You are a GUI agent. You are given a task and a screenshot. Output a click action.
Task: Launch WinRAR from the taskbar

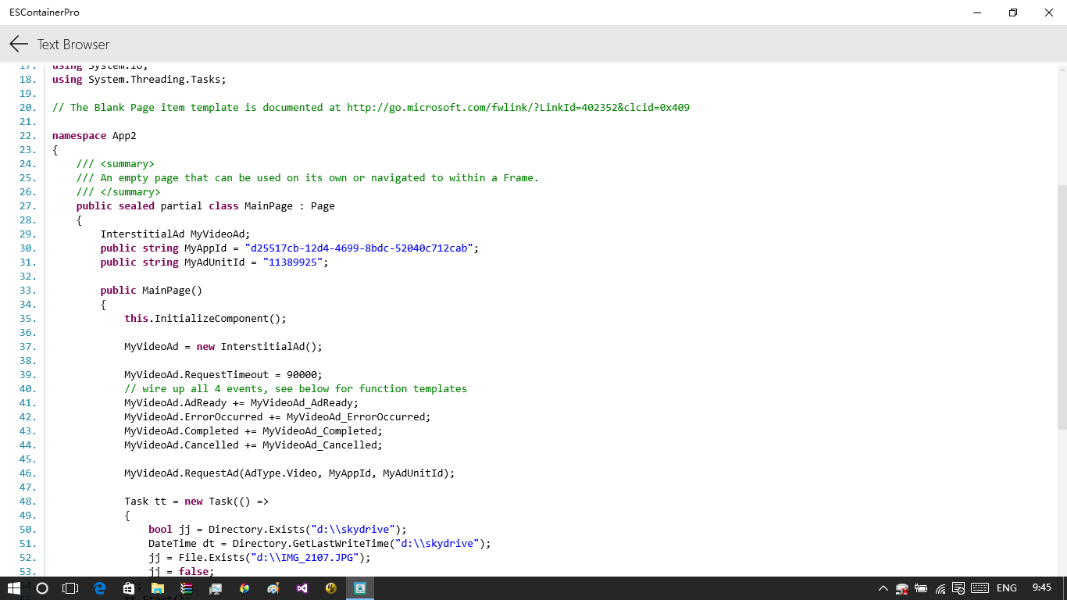[186, 588]
